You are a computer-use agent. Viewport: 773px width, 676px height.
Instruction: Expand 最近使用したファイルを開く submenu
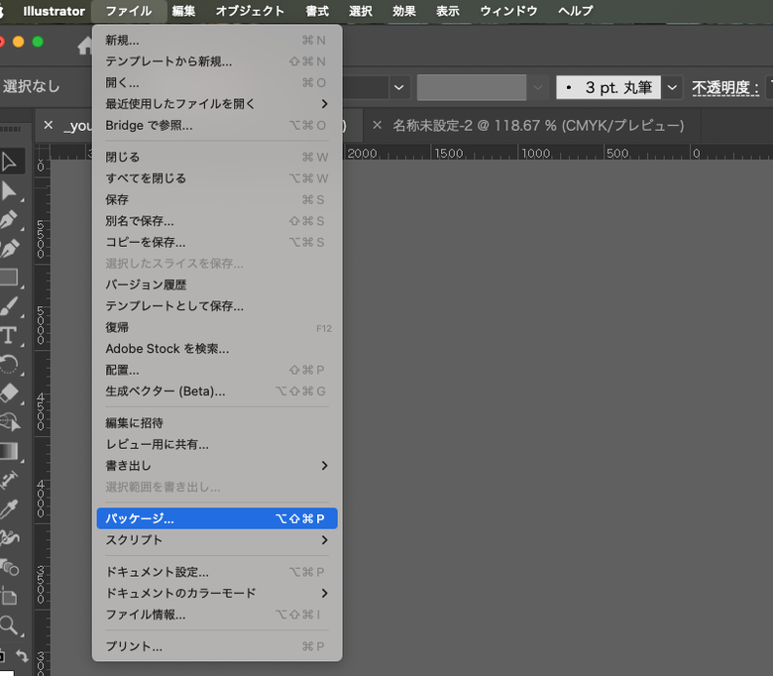pos(217,104)
